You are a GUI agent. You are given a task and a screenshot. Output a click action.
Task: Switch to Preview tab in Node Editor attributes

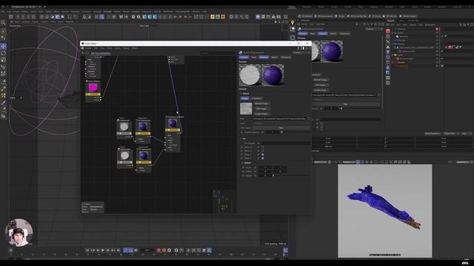[244, 57]
